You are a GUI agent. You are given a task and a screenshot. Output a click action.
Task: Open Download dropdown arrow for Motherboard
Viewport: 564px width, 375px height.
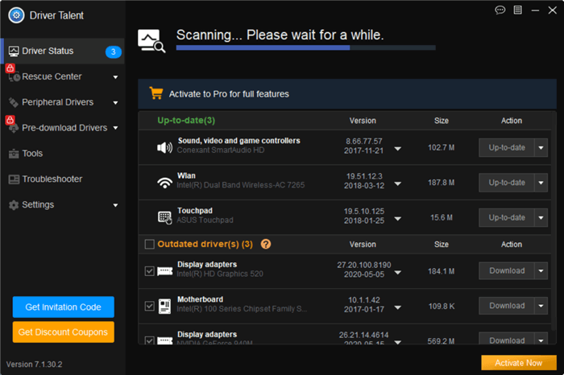[x=541, y=306]
